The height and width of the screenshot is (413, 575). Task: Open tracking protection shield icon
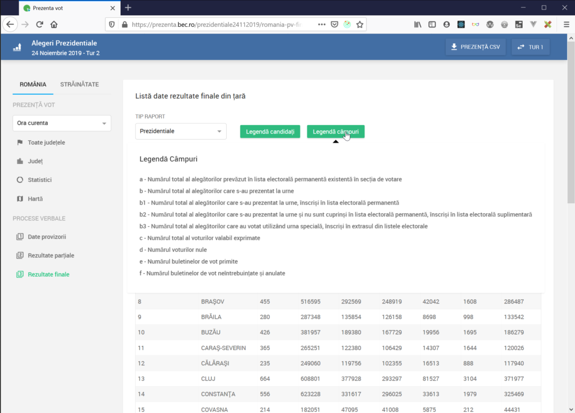[112, 25]
